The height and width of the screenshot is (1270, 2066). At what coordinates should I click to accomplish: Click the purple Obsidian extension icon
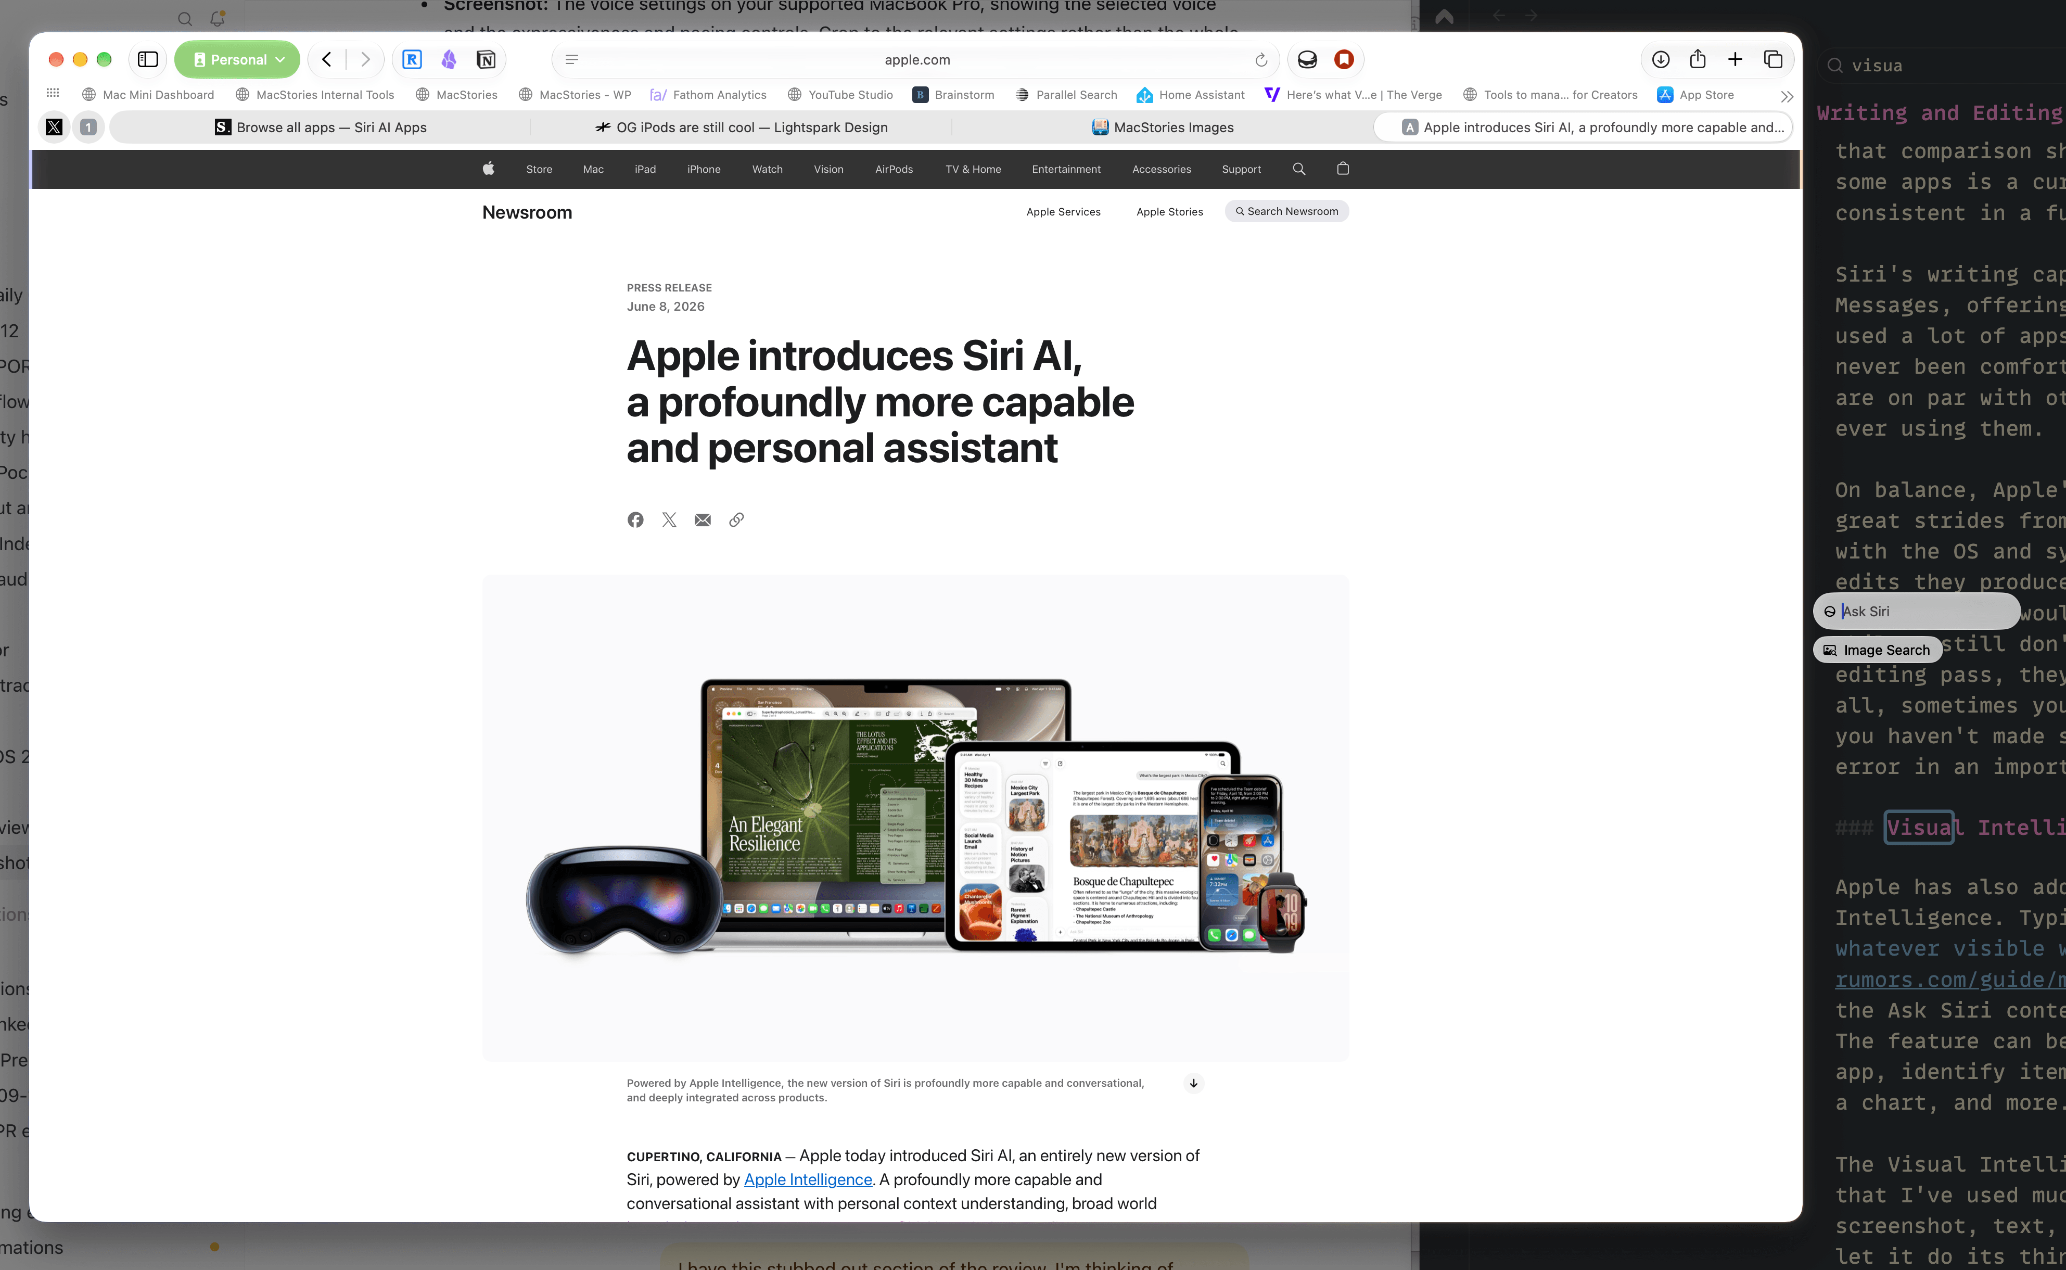point(449,60)
